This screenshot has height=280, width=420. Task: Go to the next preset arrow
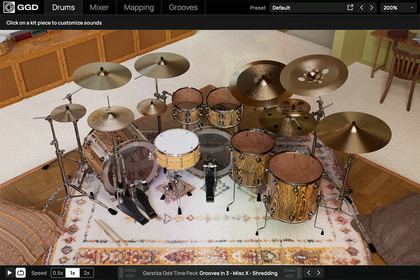click(371, 8)
